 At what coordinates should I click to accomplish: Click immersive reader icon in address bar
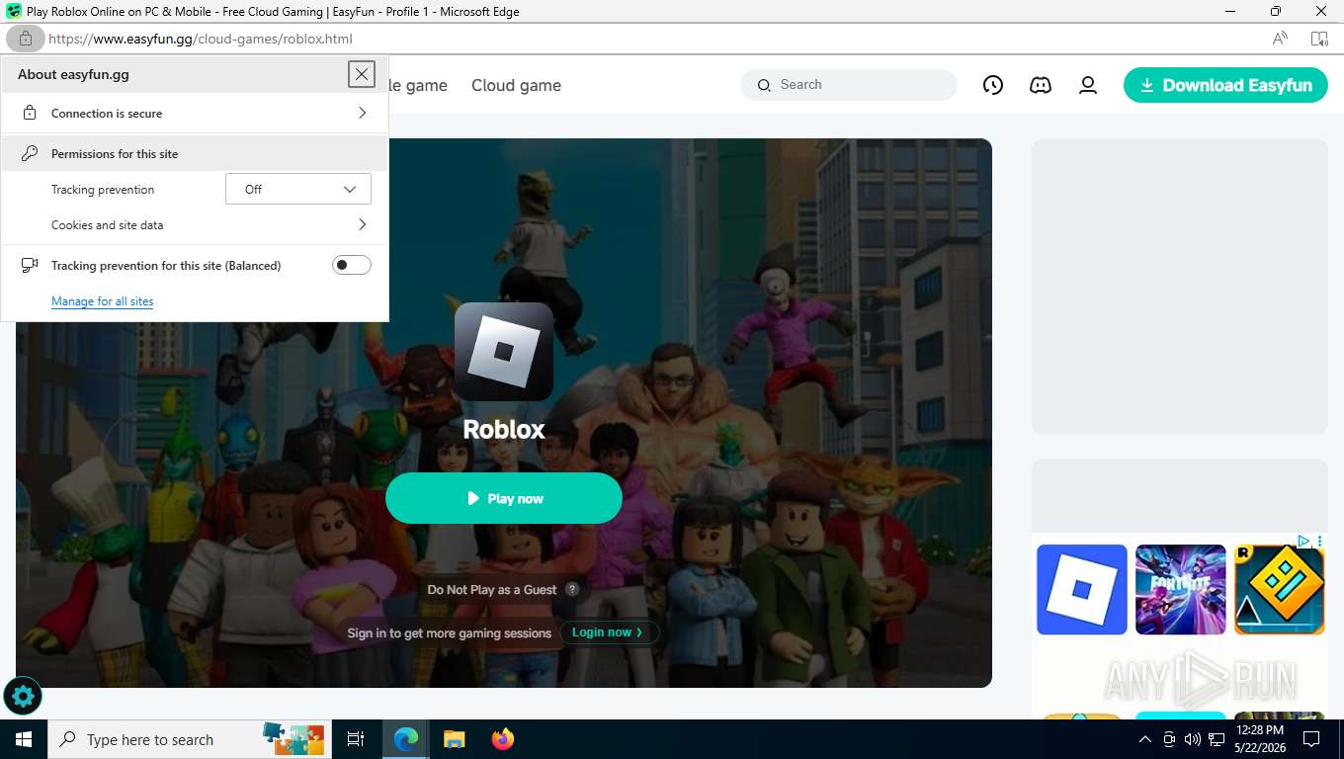pyautogui.click(x=1319, y=39)
